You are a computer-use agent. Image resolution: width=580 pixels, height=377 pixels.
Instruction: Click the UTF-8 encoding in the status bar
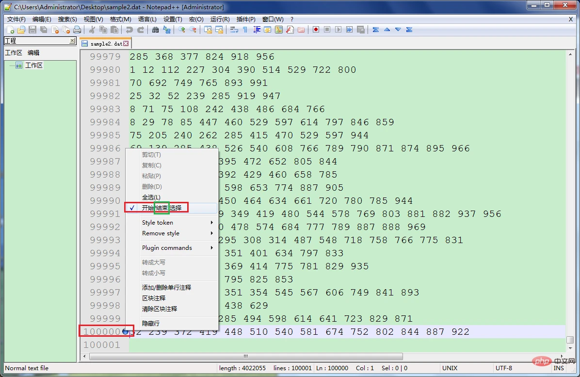[x=504, y=368]
